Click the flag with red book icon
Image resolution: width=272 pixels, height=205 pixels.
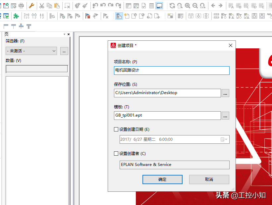pos(87,16)
